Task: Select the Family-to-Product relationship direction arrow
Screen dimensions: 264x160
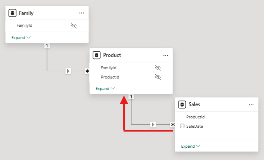Action: tap(68, 71)
